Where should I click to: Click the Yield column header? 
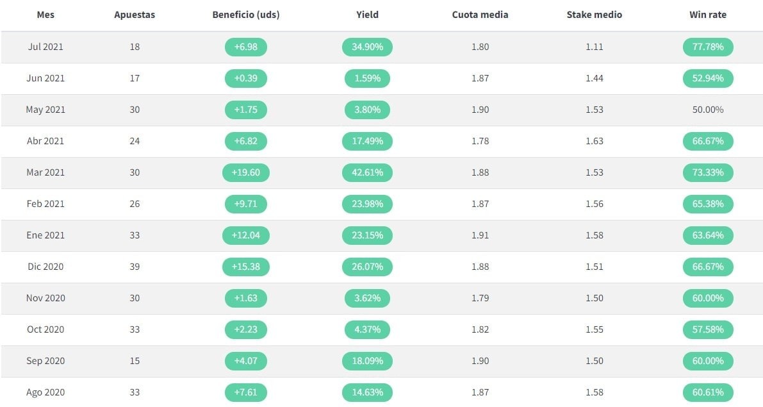pyautogui.click(x=367, y=15)
